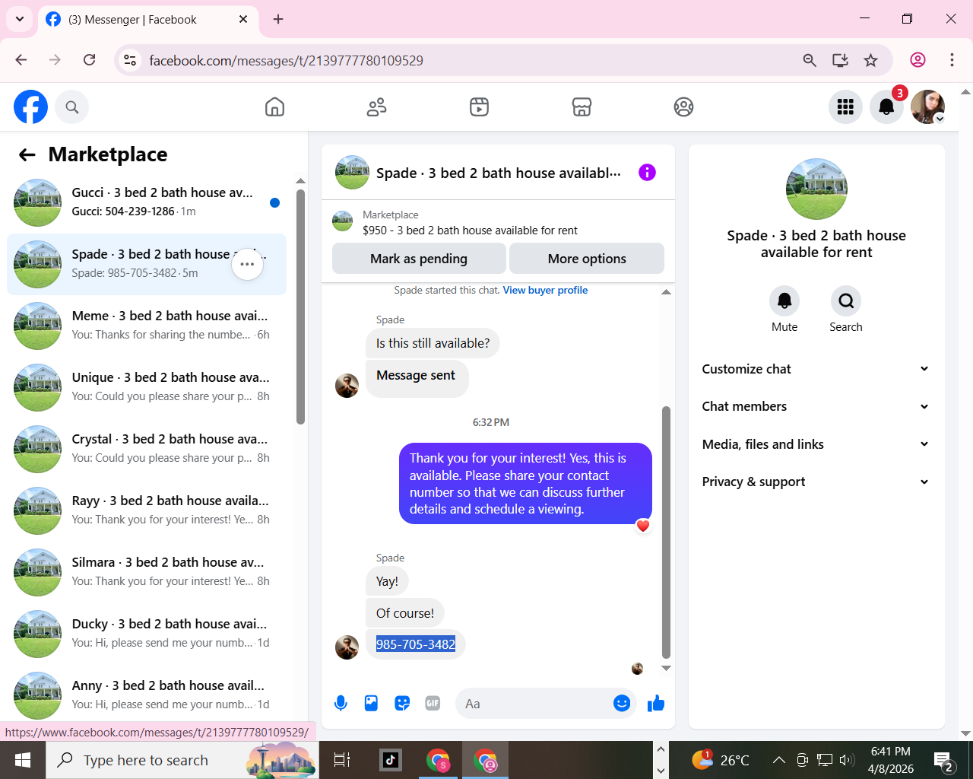Image resolution: width=973 pixels, height=779 pixels.
Task: Open Windows notification center icon
Action: [x=943, y=760]
